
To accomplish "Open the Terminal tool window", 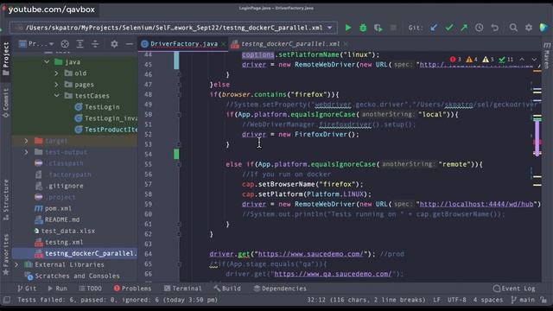I will tap(182, 289).
